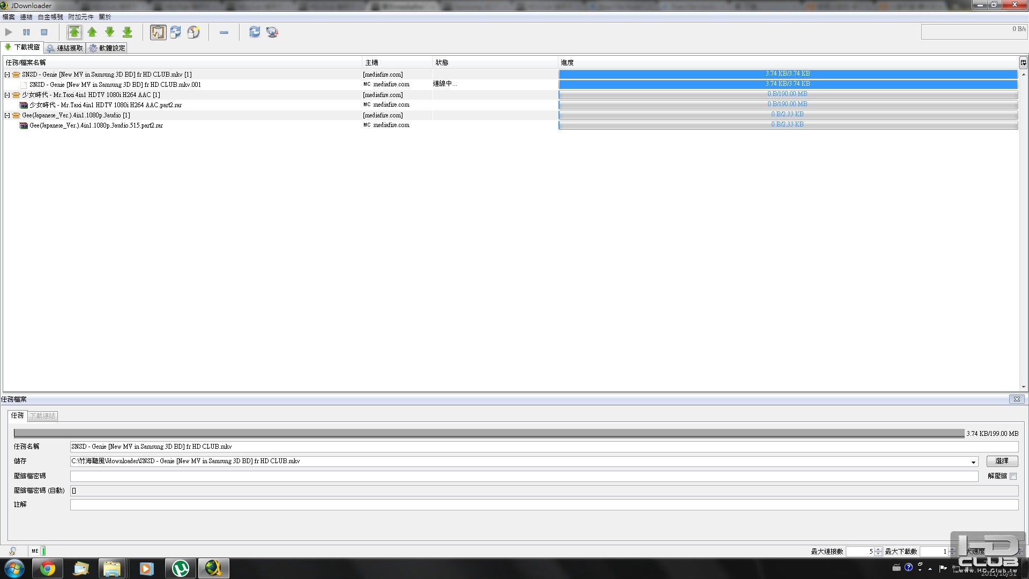Select Gee(Japanese_Ver.) package folder icon
1029x579 pixels.
coord(16,115)
